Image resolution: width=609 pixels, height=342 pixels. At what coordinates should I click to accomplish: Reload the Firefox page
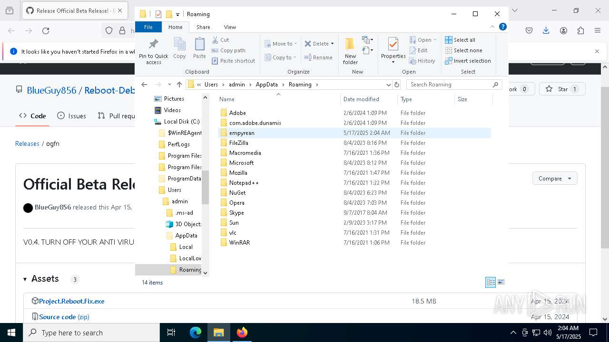46,30
